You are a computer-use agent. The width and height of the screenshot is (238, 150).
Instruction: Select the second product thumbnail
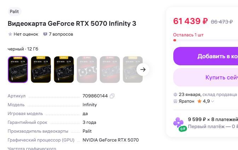point(41,70)
